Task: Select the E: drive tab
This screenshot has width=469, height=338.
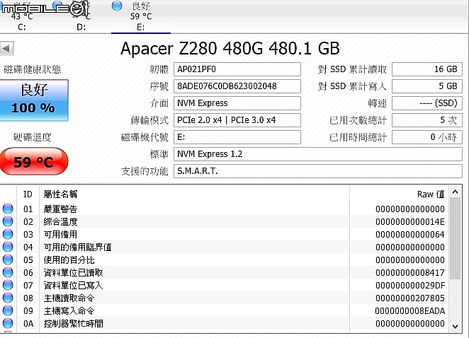Action: [x=141, y=17]
